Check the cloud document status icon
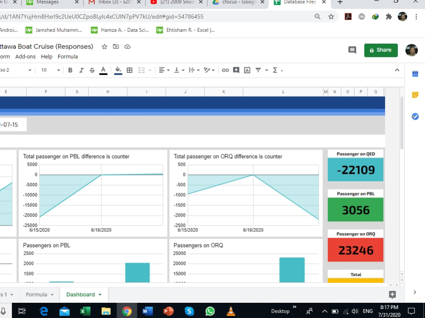The width and height of the screenshot is (425, 318). click(127, 47)
